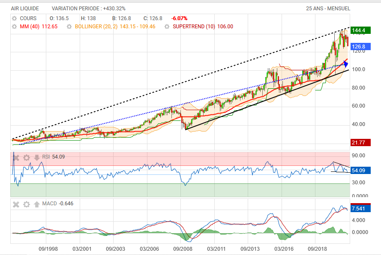Click the 09/2008 date label
Image resolution: width=381 pixels, height=255 pixels.
click(x=183, y=249)
